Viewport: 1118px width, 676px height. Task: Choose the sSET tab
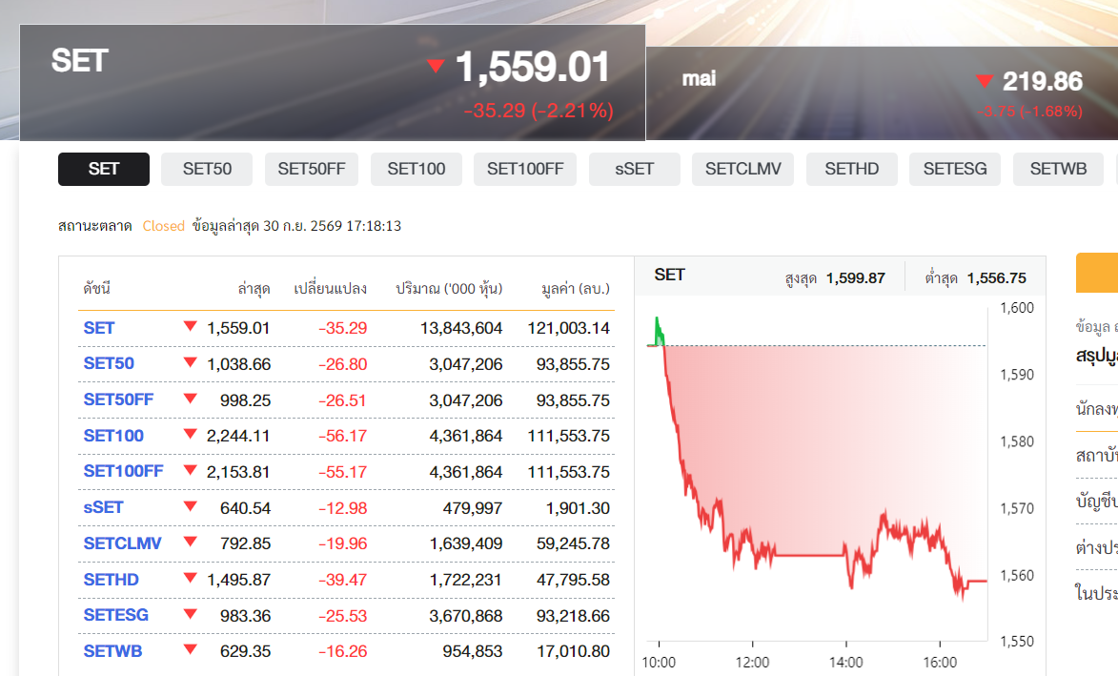(634, 169)
